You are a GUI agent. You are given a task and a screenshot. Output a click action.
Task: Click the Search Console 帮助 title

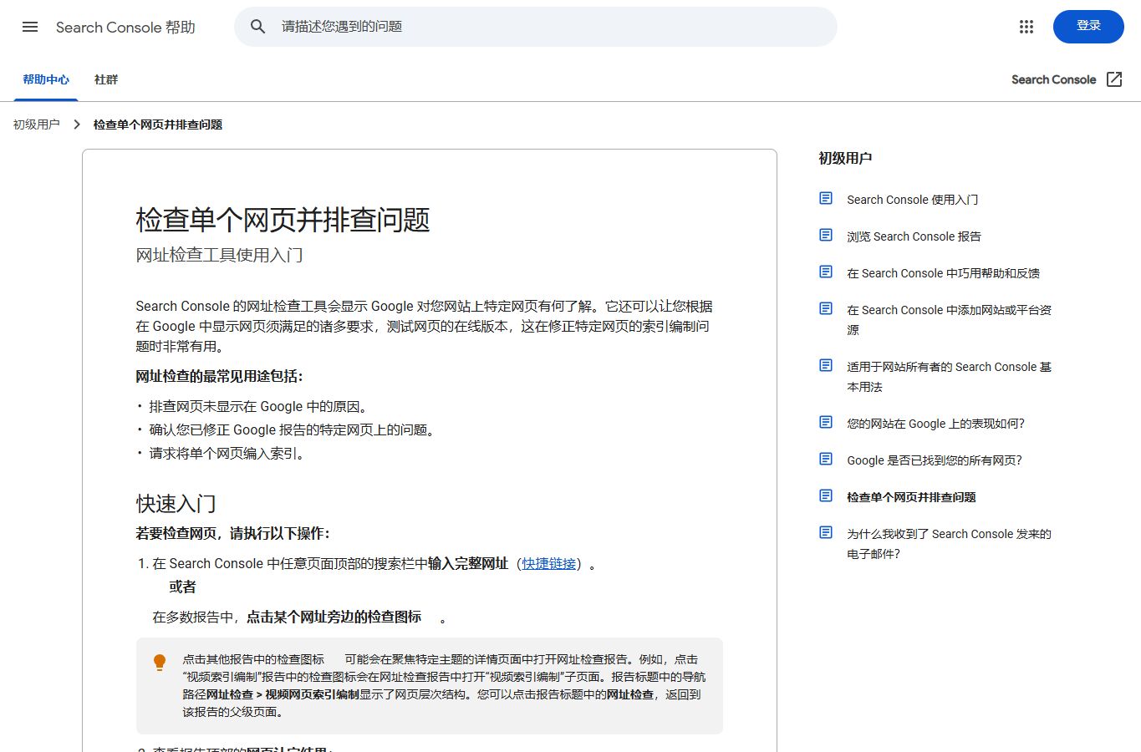(125, 27)
